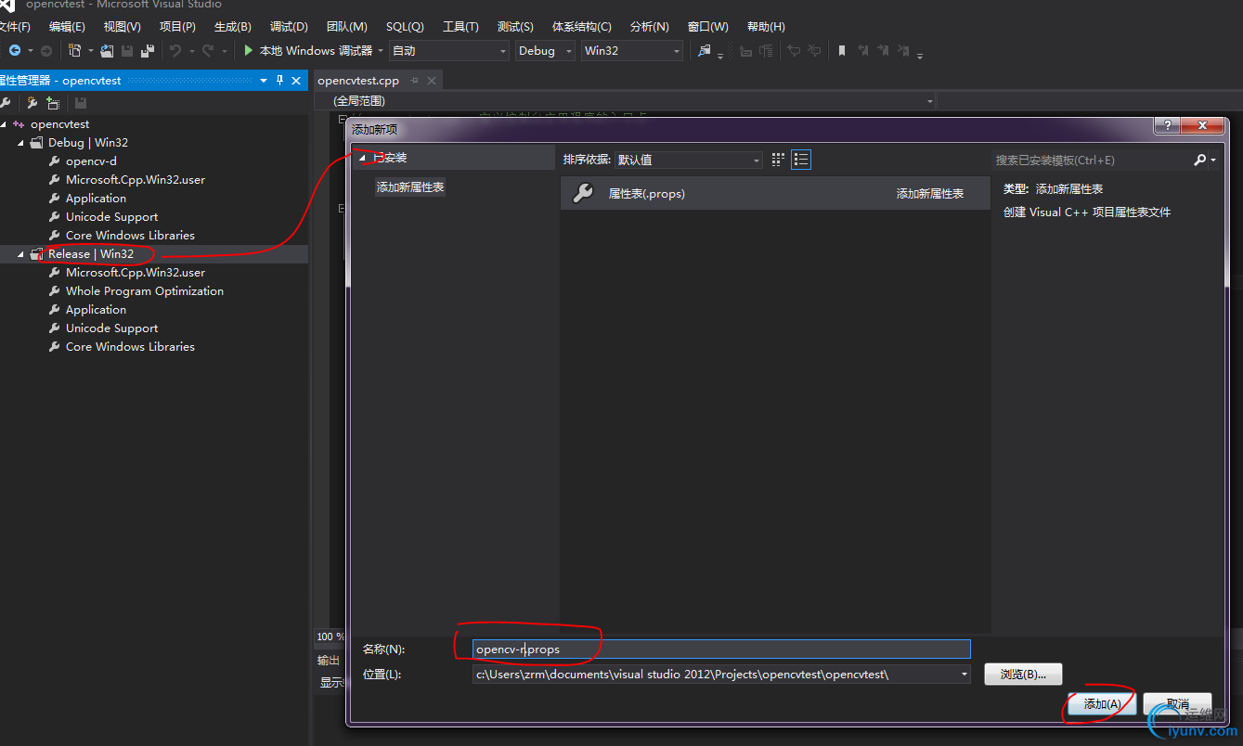Select Whole Program Optimization sheet

[145, 291]
